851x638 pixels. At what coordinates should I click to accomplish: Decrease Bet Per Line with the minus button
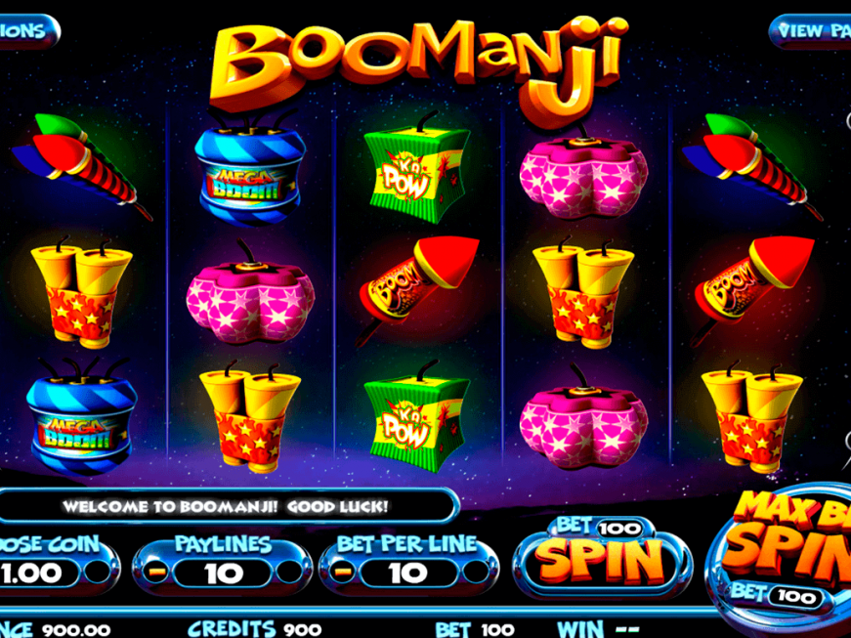[343, 573]
